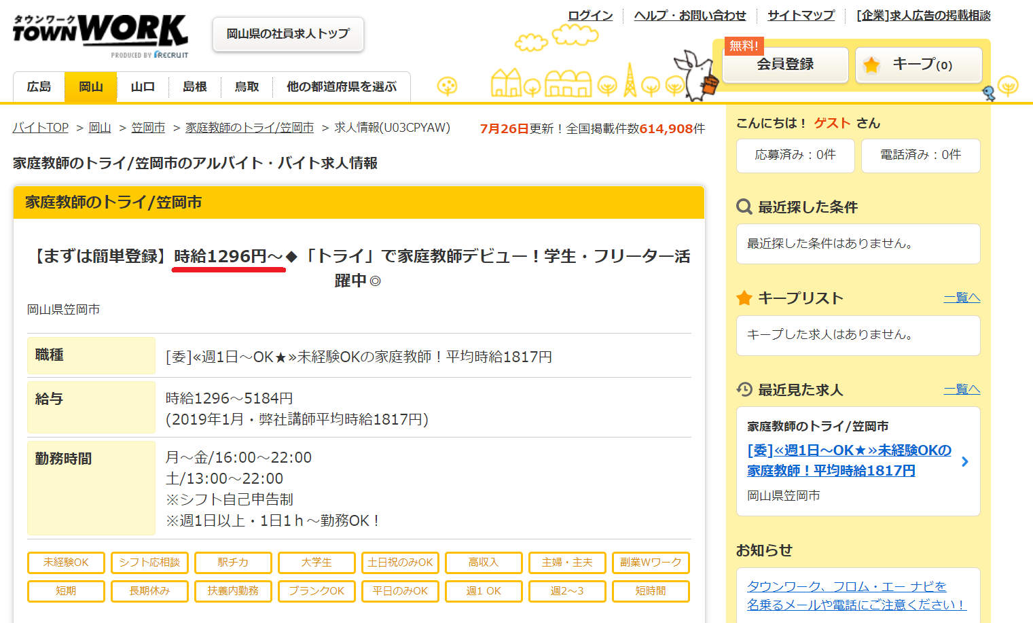
Task: Click the 土日祝のみOK tag
Action: [400, 563]
